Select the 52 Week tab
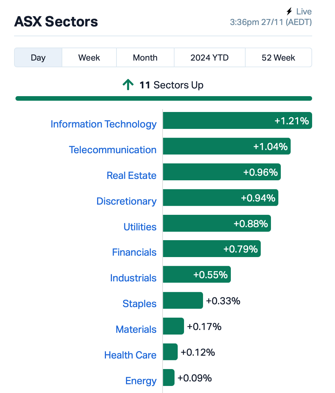 (x=278, y=58)
